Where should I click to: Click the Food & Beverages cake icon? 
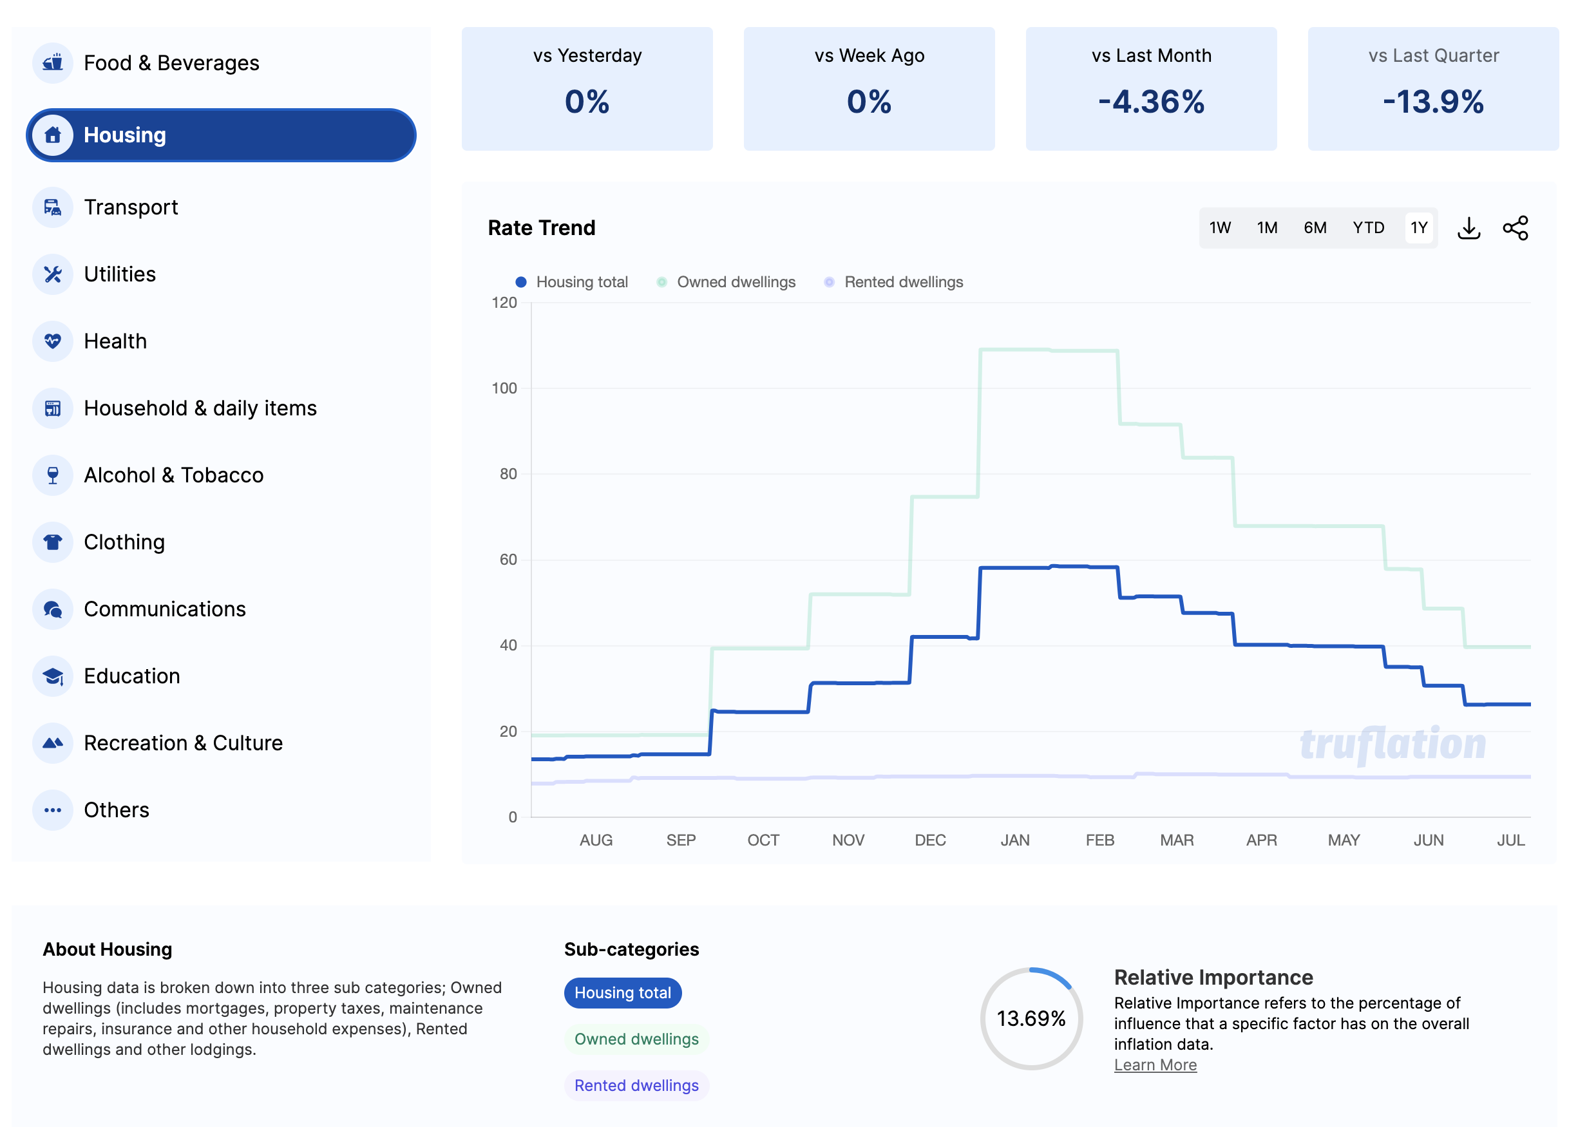[53, 63]
